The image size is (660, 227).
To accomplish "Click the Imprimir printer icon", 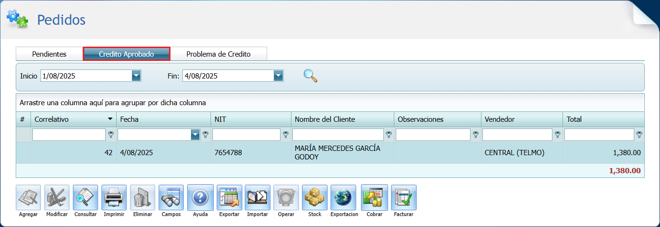I will [114, 197].
